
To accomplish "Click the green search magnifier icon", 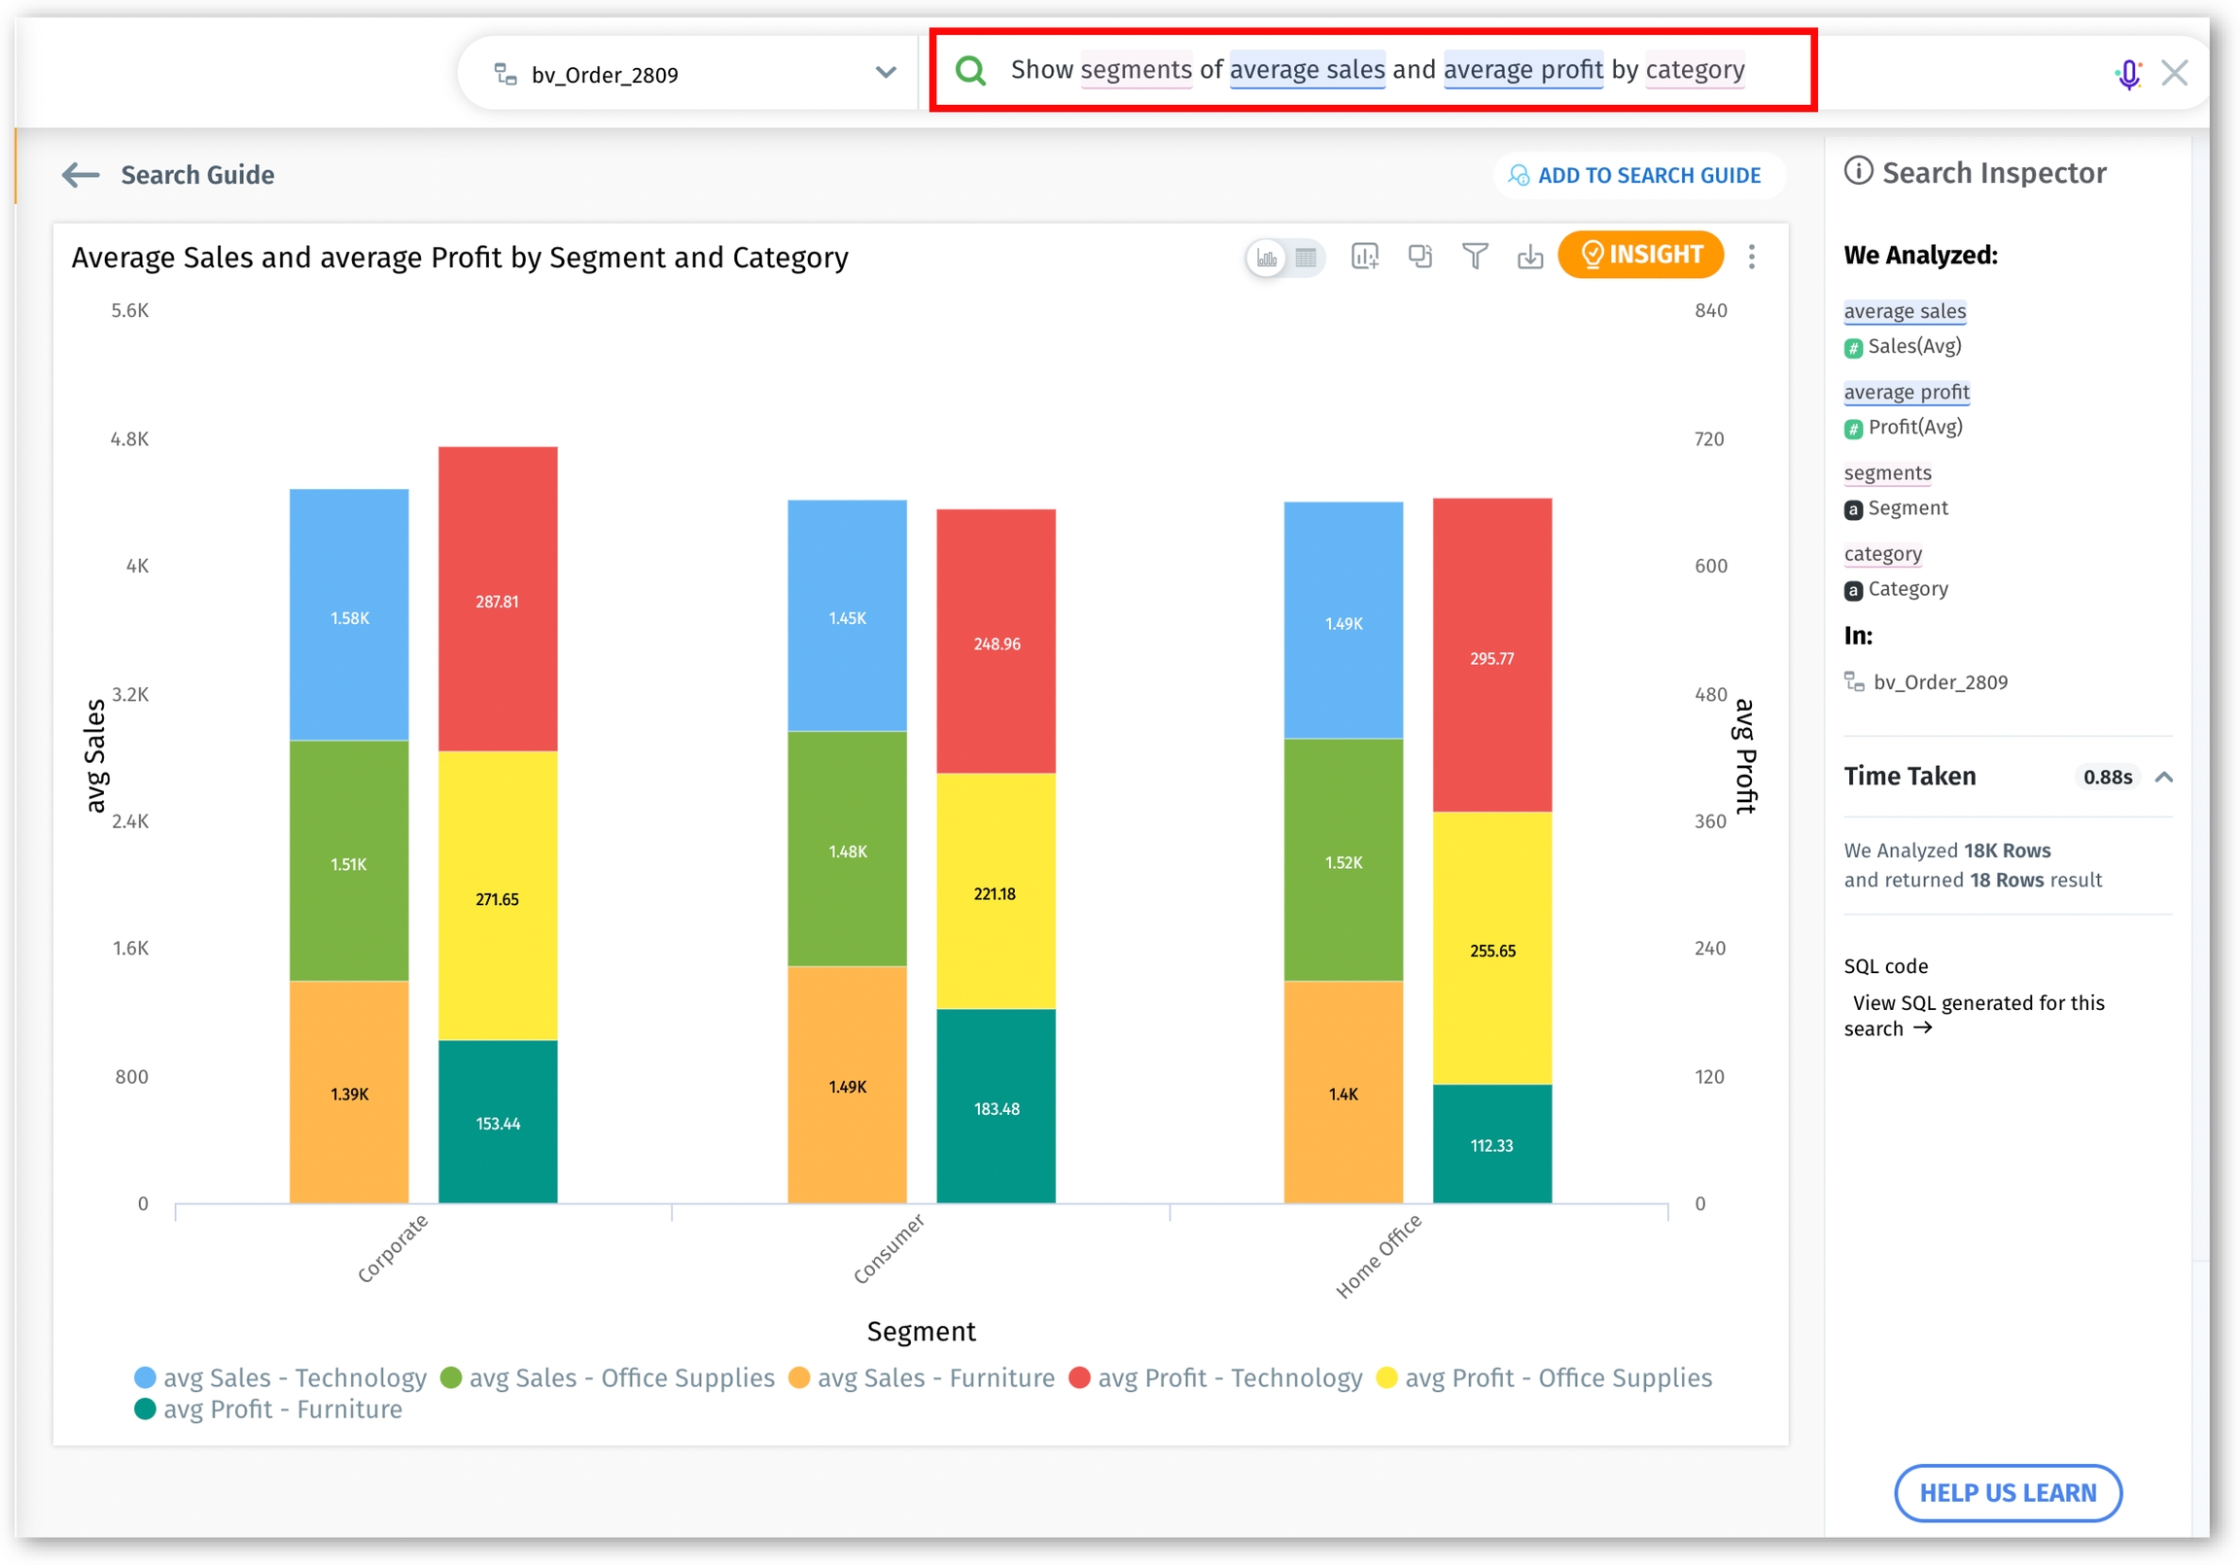I will (x=969, y=70).
